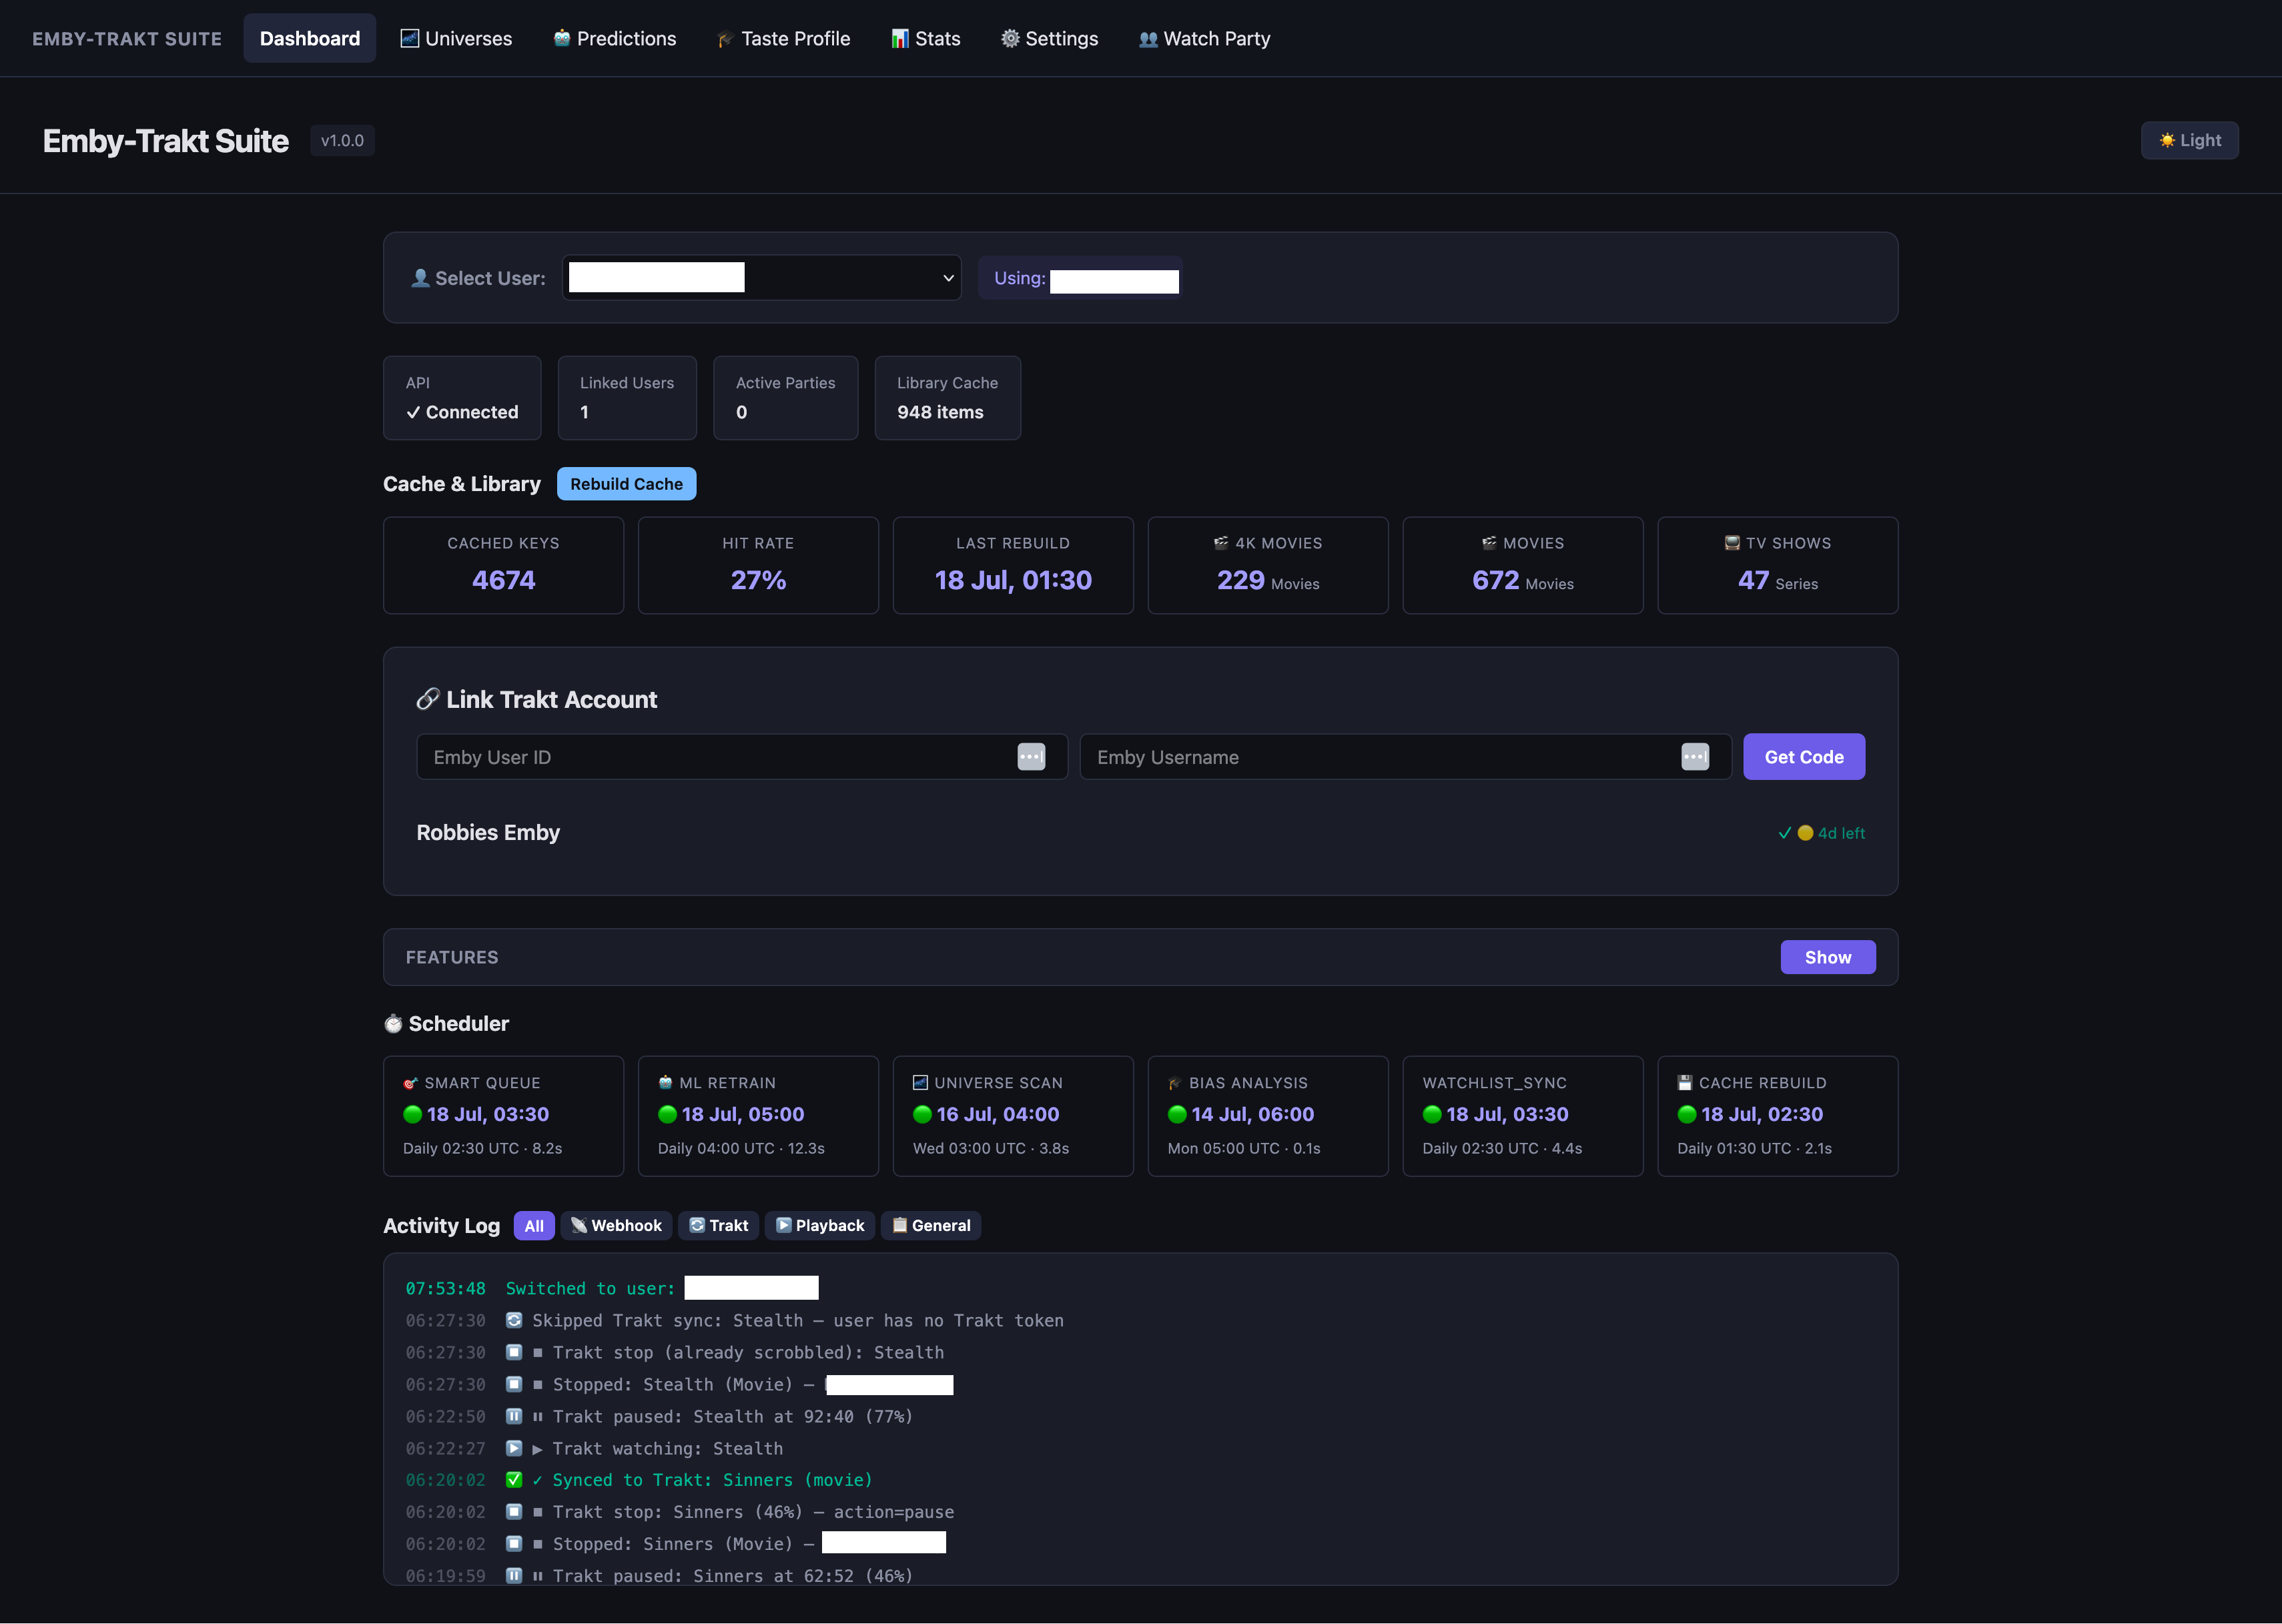Open the Smart Queue scheduler card
Viewport: 2282px width, 1624px height.
503,1116
